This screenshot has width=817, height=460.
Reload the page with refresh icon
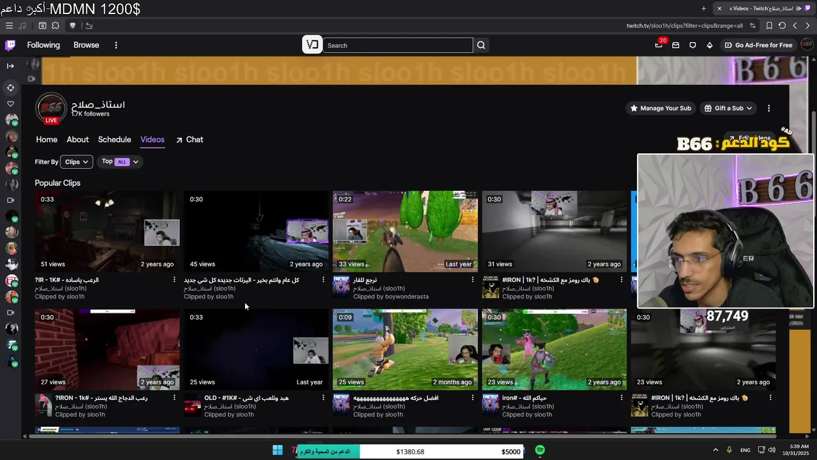782,26
